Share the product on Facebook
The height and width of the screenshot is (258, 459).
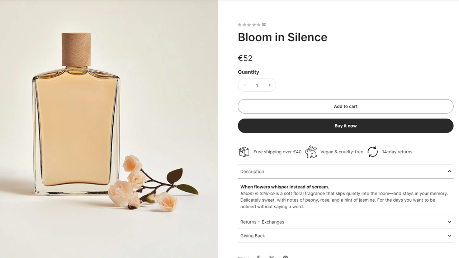click(258, 257)
